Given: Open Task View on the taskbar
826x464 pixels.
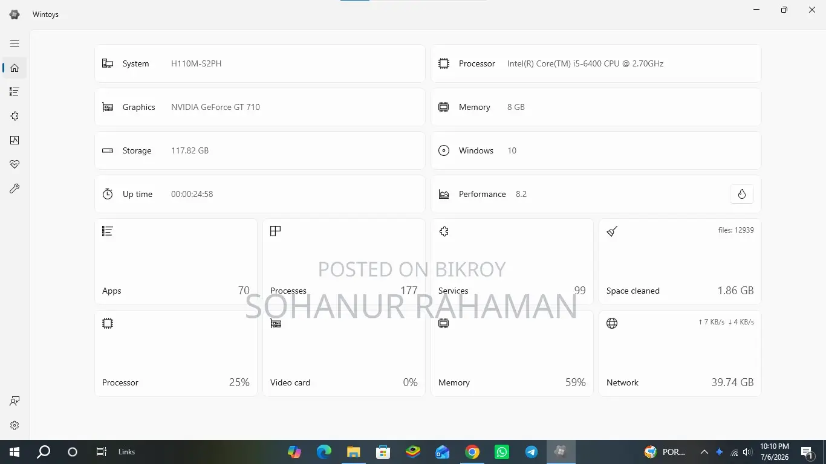Looking at the screenshot, I should [x=102, y=452].
